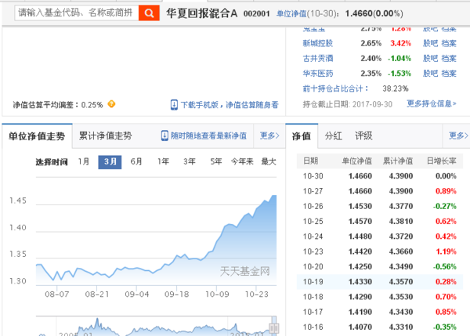Click the 10-09 label on the chart axis

click(217, 294)
